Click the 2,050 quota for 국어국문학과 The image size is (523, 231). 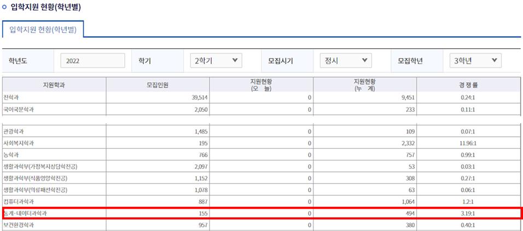[201, 109]
